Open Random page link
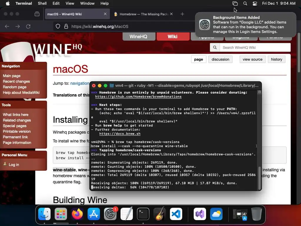The image size is (301, 226). click(15, 87)
